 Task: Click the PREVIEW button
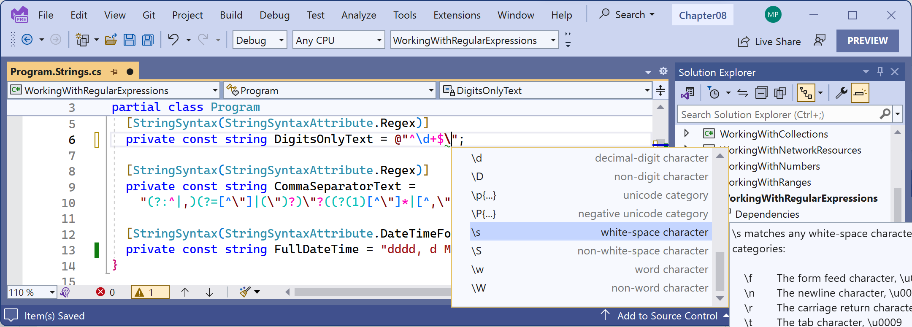867,41
